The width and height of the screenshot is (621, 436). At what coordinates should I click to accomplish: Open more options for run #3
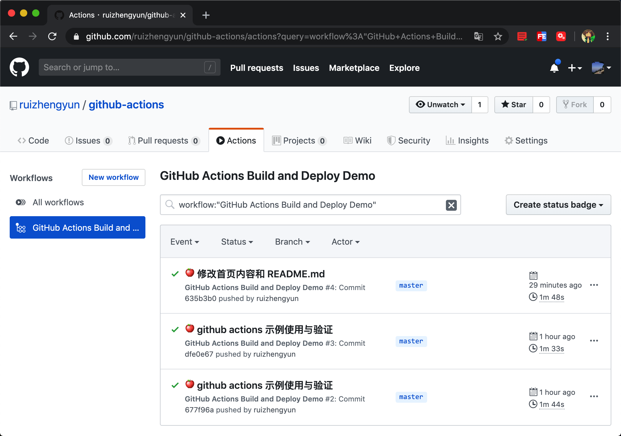pos(594,341)
